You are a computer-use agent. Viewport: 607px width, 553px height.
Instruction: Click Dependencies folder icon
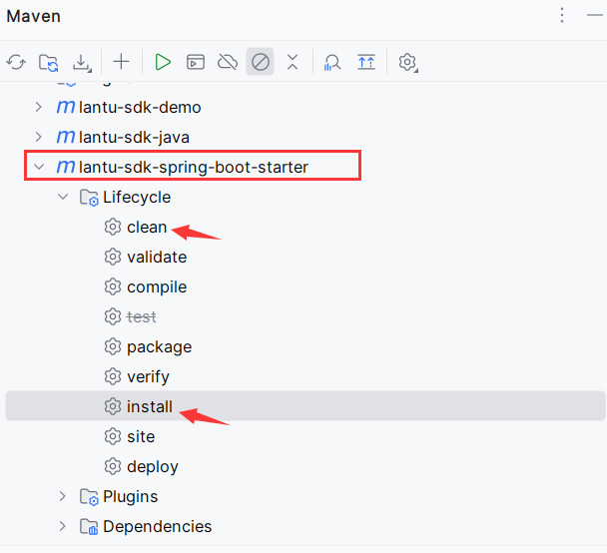[x=89, y=527]
